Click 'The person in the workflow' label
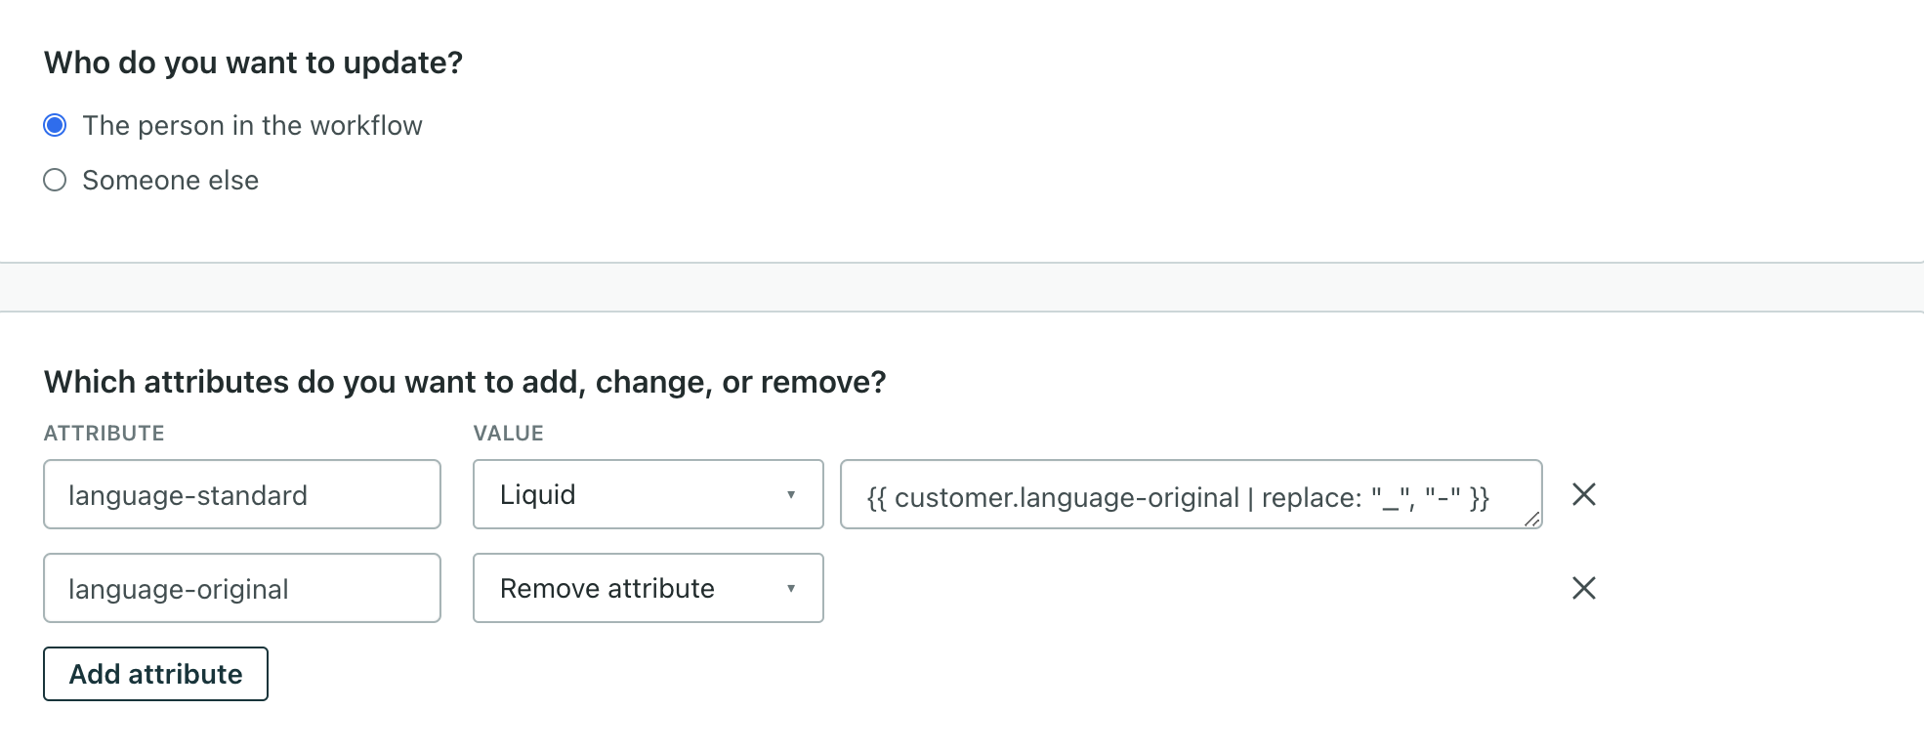1924x752 pixels. [x=252, y=126]
